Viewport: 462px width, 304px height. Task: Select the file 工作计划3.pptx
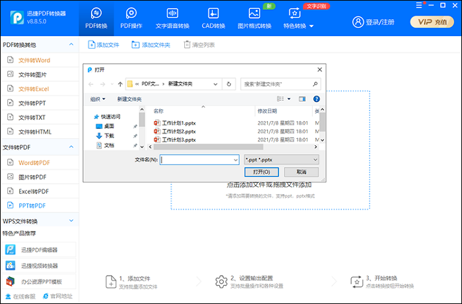(x=175, y=139)
